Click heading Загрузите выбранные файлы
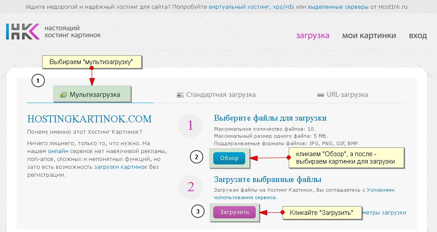This screenshot has width=437, height=232. (268, 179)
